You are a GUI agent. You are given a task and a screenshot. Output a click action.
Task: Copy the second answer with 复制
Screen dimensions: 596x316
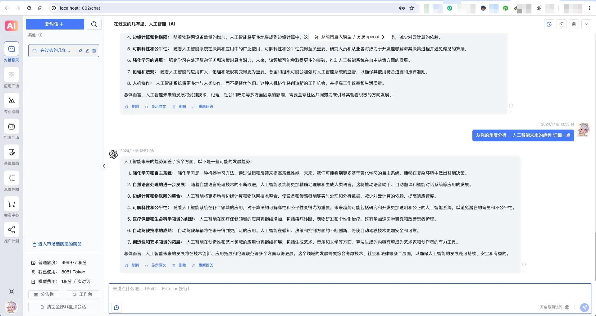(x=132, y=265)
